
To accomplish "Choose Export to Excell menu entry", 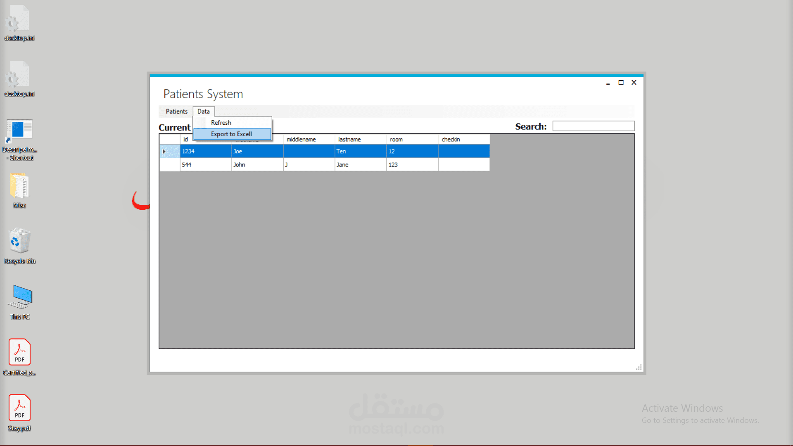I will click(231, 134).
